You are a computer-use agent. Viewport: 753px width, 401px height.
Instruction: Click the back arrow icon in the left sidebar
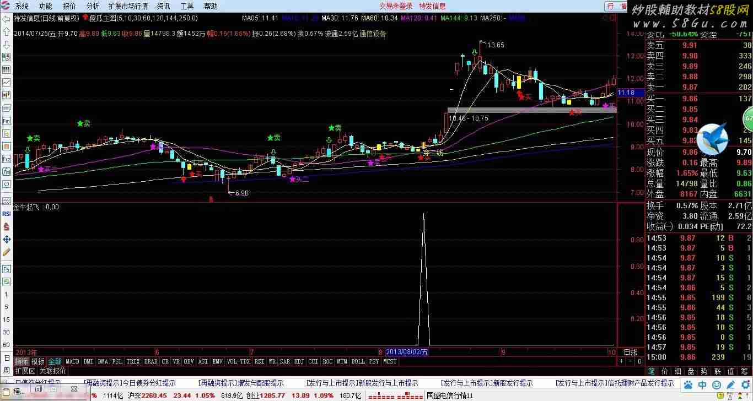7,19
